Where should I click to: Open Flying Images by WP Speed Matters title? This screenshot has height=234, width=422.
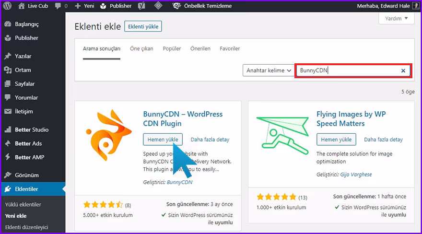(x=351, y=118)
